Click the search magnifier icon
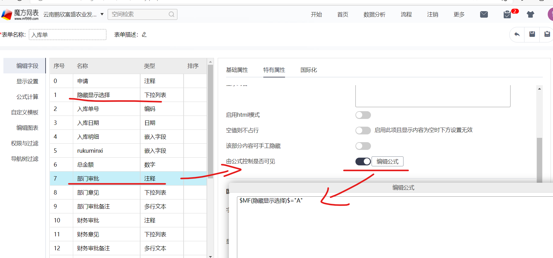The height and width of the screenshot is (258, 553). (x=172, y=14)
